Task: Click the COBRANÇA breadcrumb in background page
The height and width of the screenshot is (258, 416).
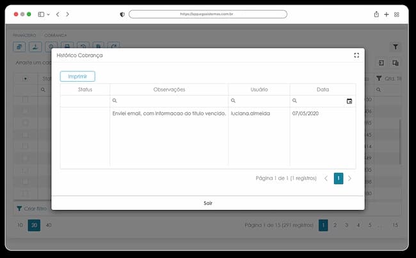Action: pyautogui.click(x=56, y=35)
